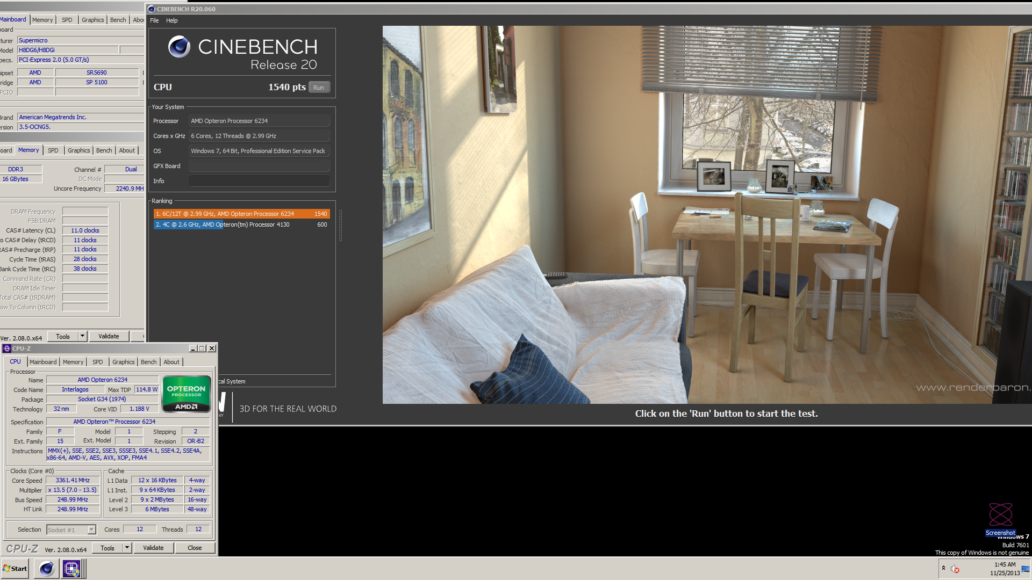
Task: Click the manufacturer value Supermicro
Action: click(81, 40)
